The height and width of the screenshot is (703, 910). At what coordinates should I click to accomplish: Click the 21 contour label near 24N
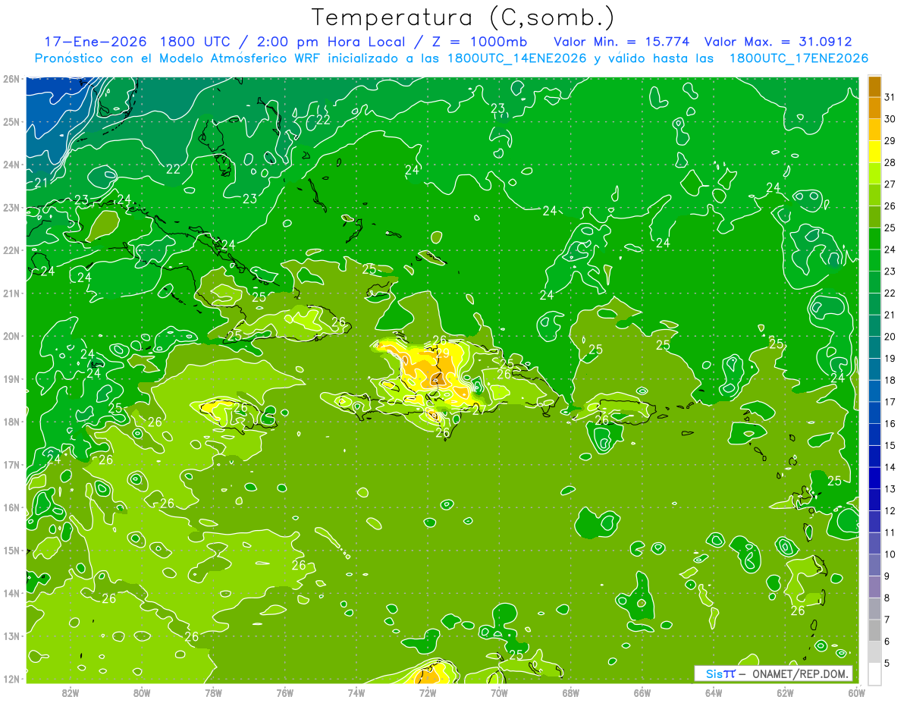(41, 183)
